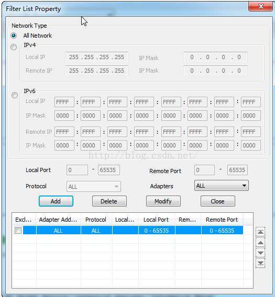Click the Adapter Add... column header
Image resolution: width=275 pixels, height=297 pixels.
(58, 220)
